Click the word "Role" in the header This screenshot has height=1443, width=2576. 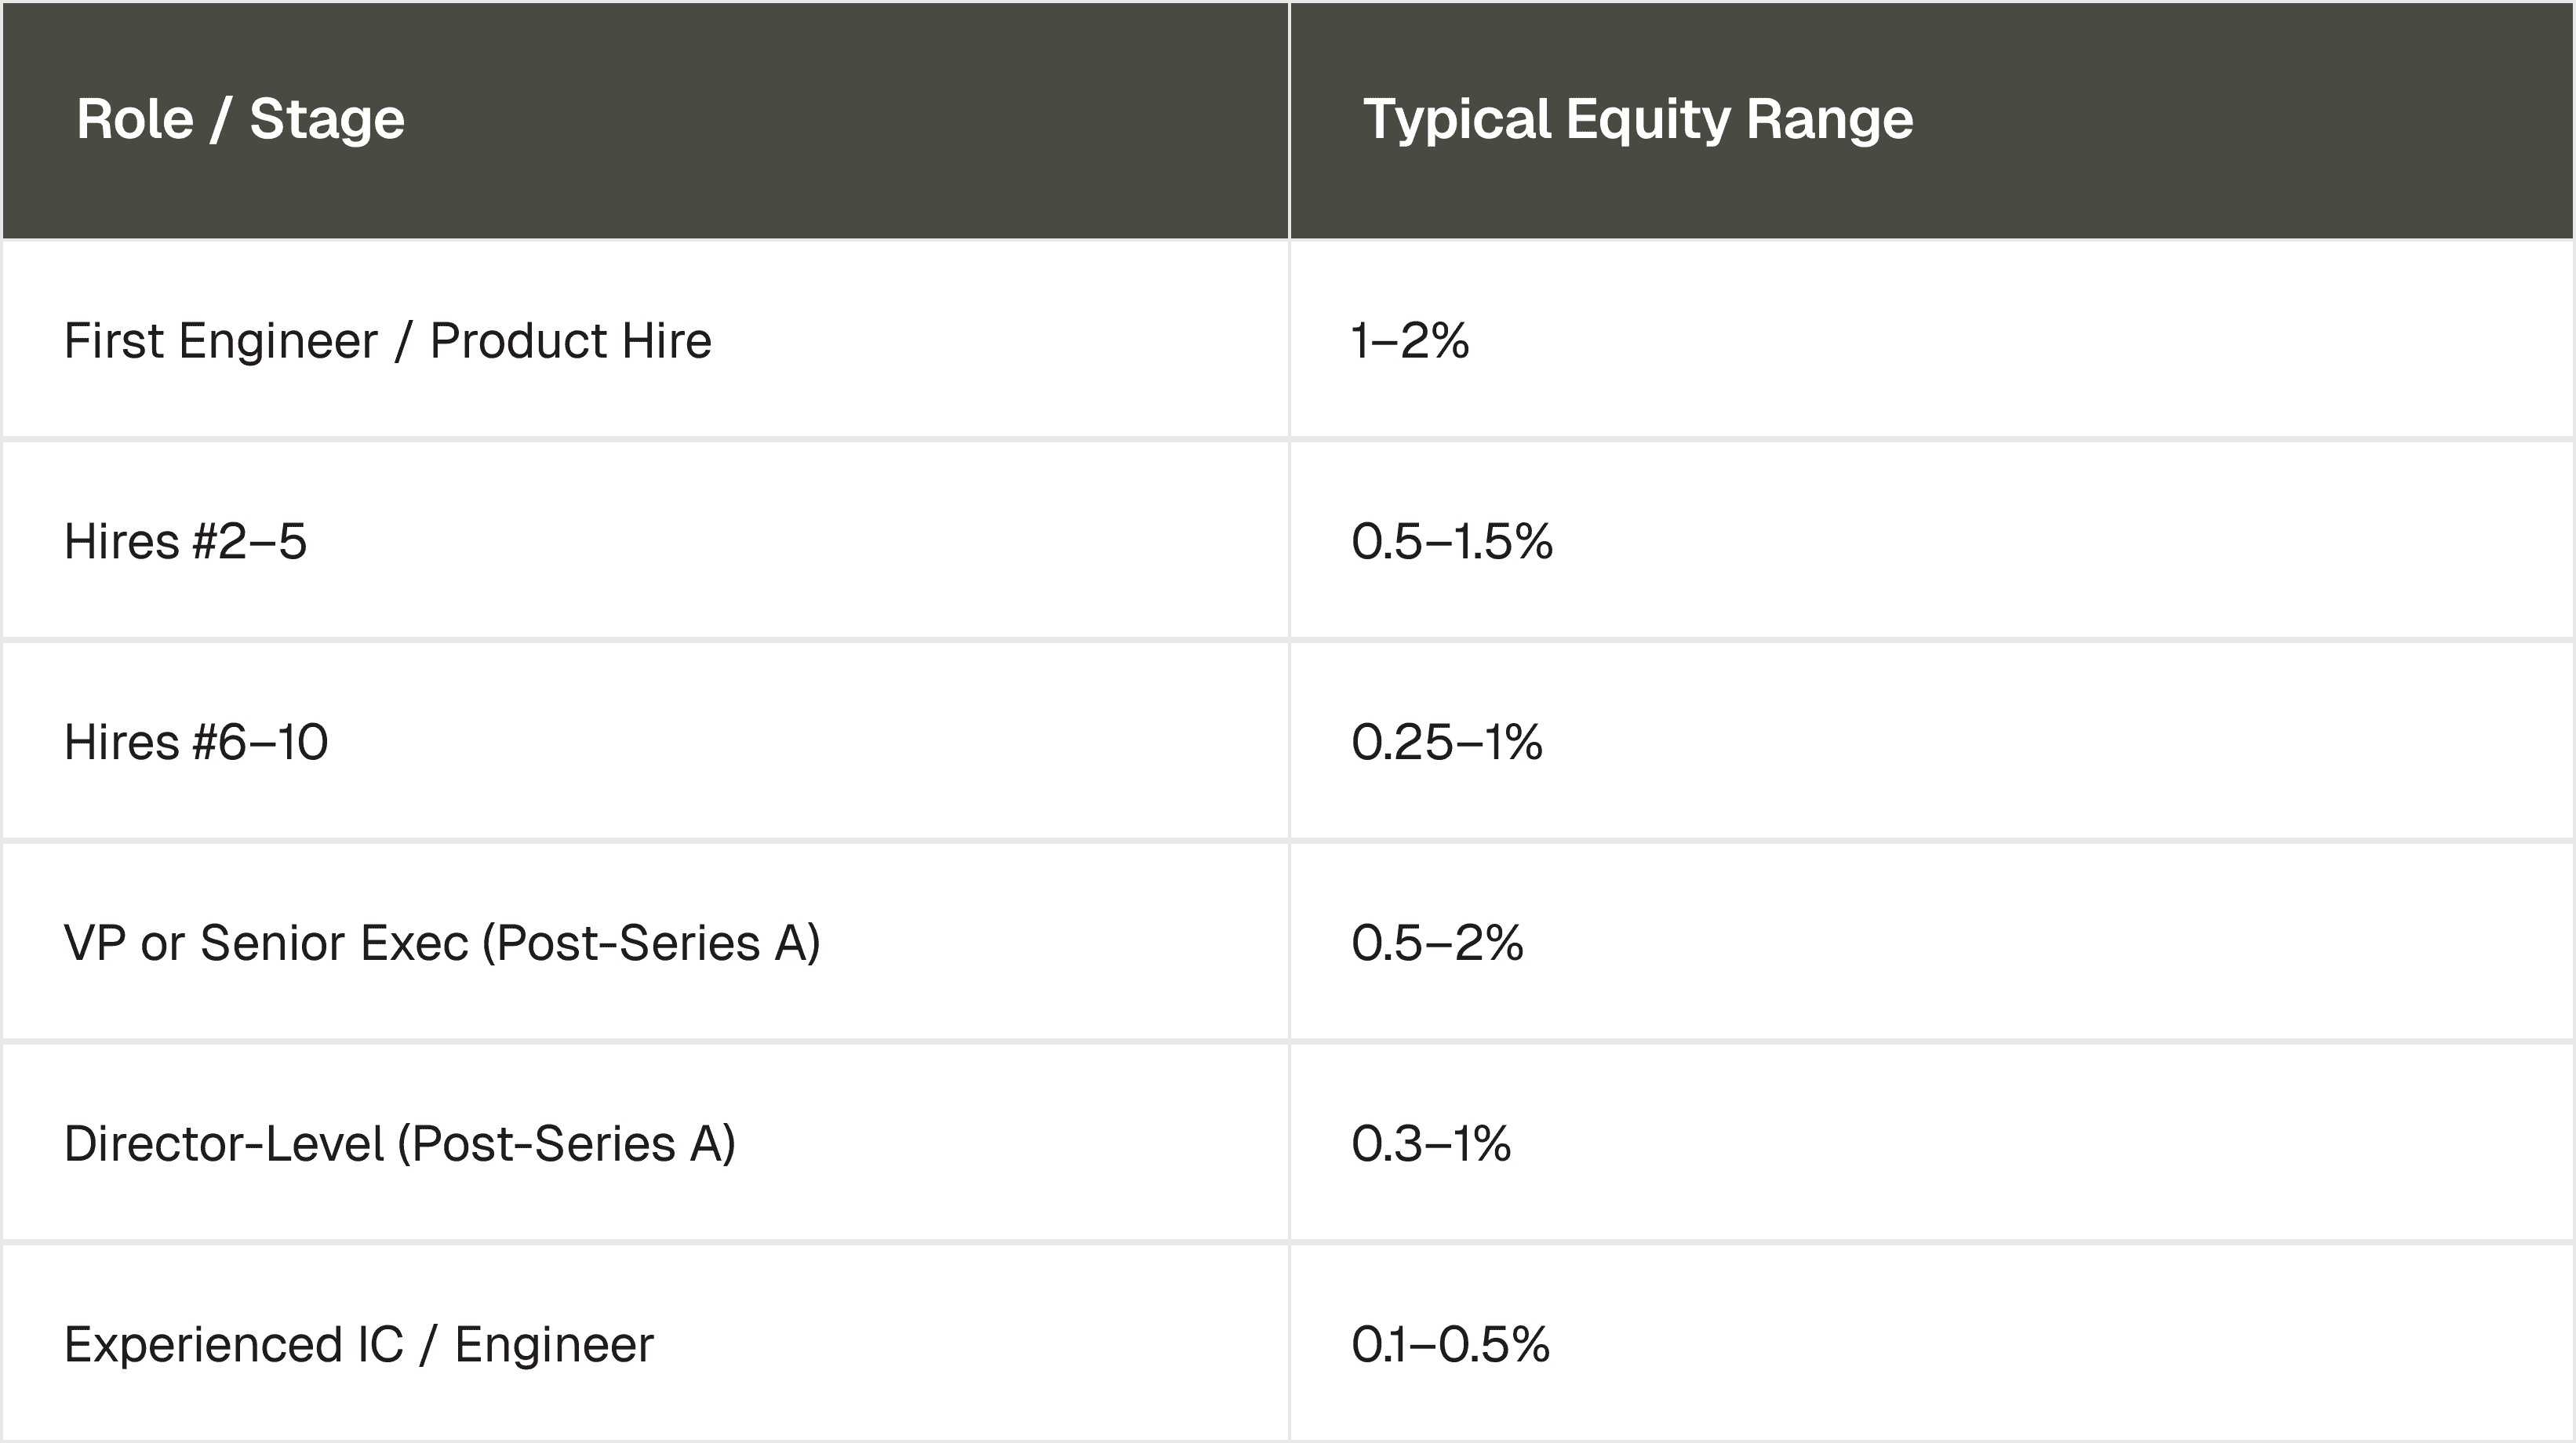pos(135,120)
